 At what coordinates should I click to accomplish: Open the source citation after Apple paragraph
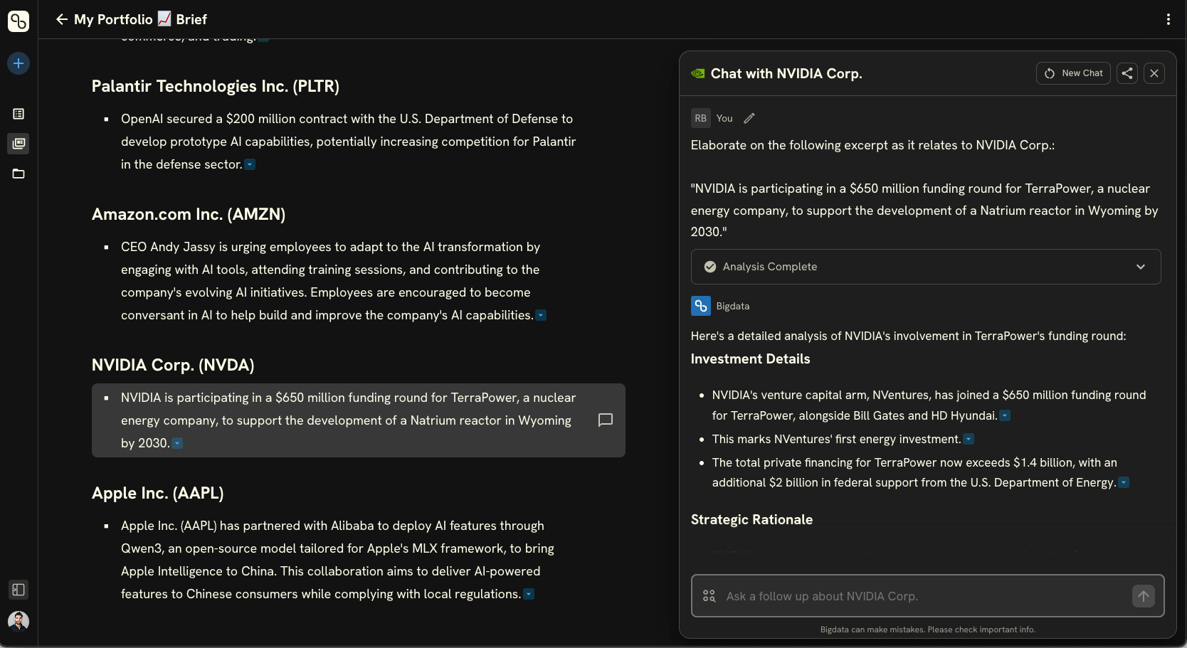pos(529,594)
